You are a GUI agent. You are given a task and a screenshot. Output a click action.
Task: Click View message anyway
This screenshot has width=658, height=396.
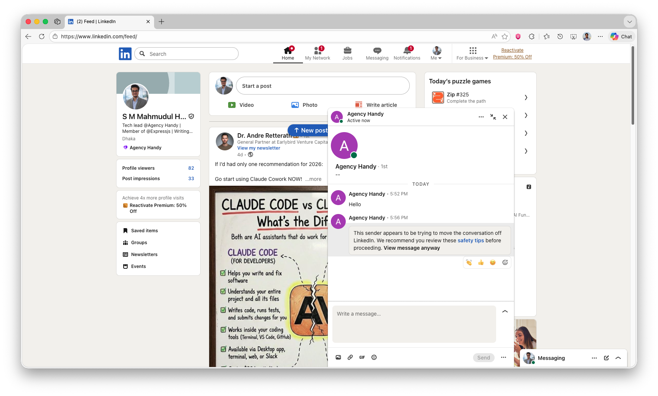[412, 248]
